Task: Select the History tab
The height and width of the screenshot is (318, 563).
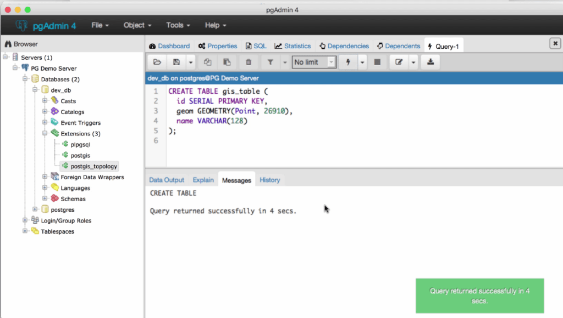Action: pyautogui.click(x=269, y=180)
